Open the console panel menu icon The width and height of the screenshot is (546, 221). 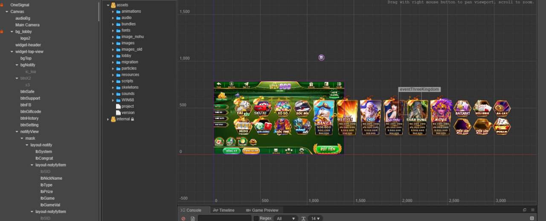coord(532,210)
